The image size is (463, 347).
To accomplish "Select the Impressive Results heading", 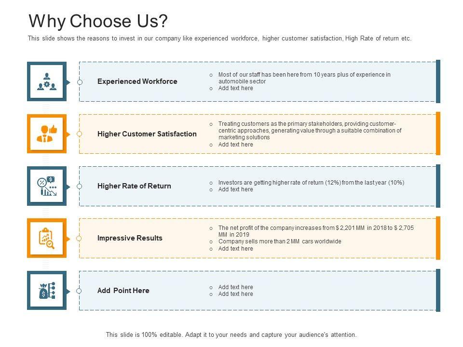I will [130, 238].
